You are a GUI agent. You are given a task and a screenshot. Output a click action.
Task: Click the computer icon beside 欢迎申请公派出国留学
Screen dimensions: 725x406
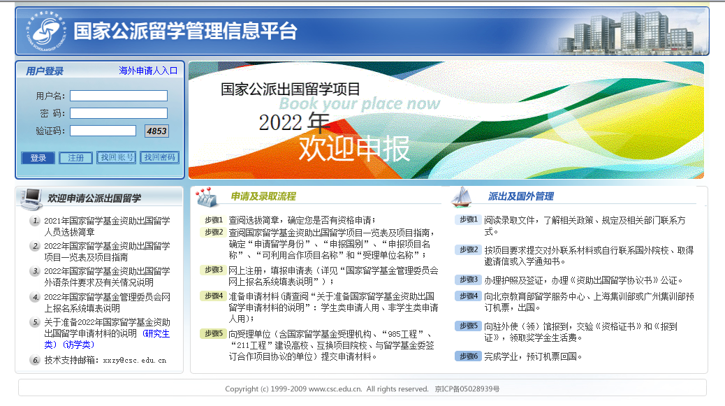(31, 199)
